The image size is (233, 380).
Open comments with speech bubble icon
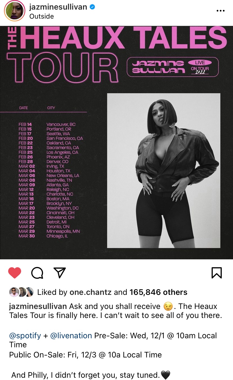pos(37,273)
